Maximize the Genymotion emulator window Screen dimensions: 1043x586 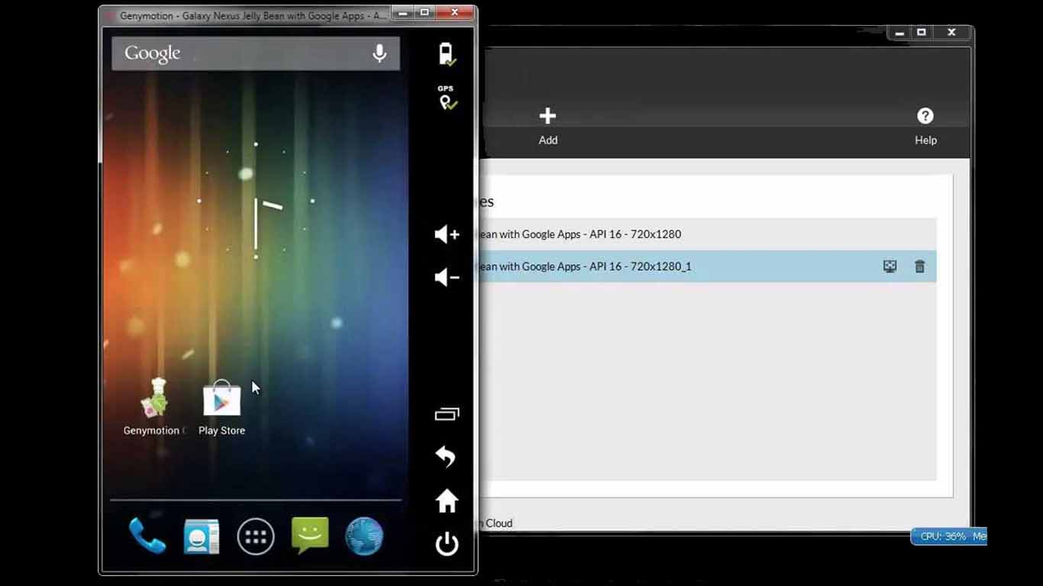point(425,12)
